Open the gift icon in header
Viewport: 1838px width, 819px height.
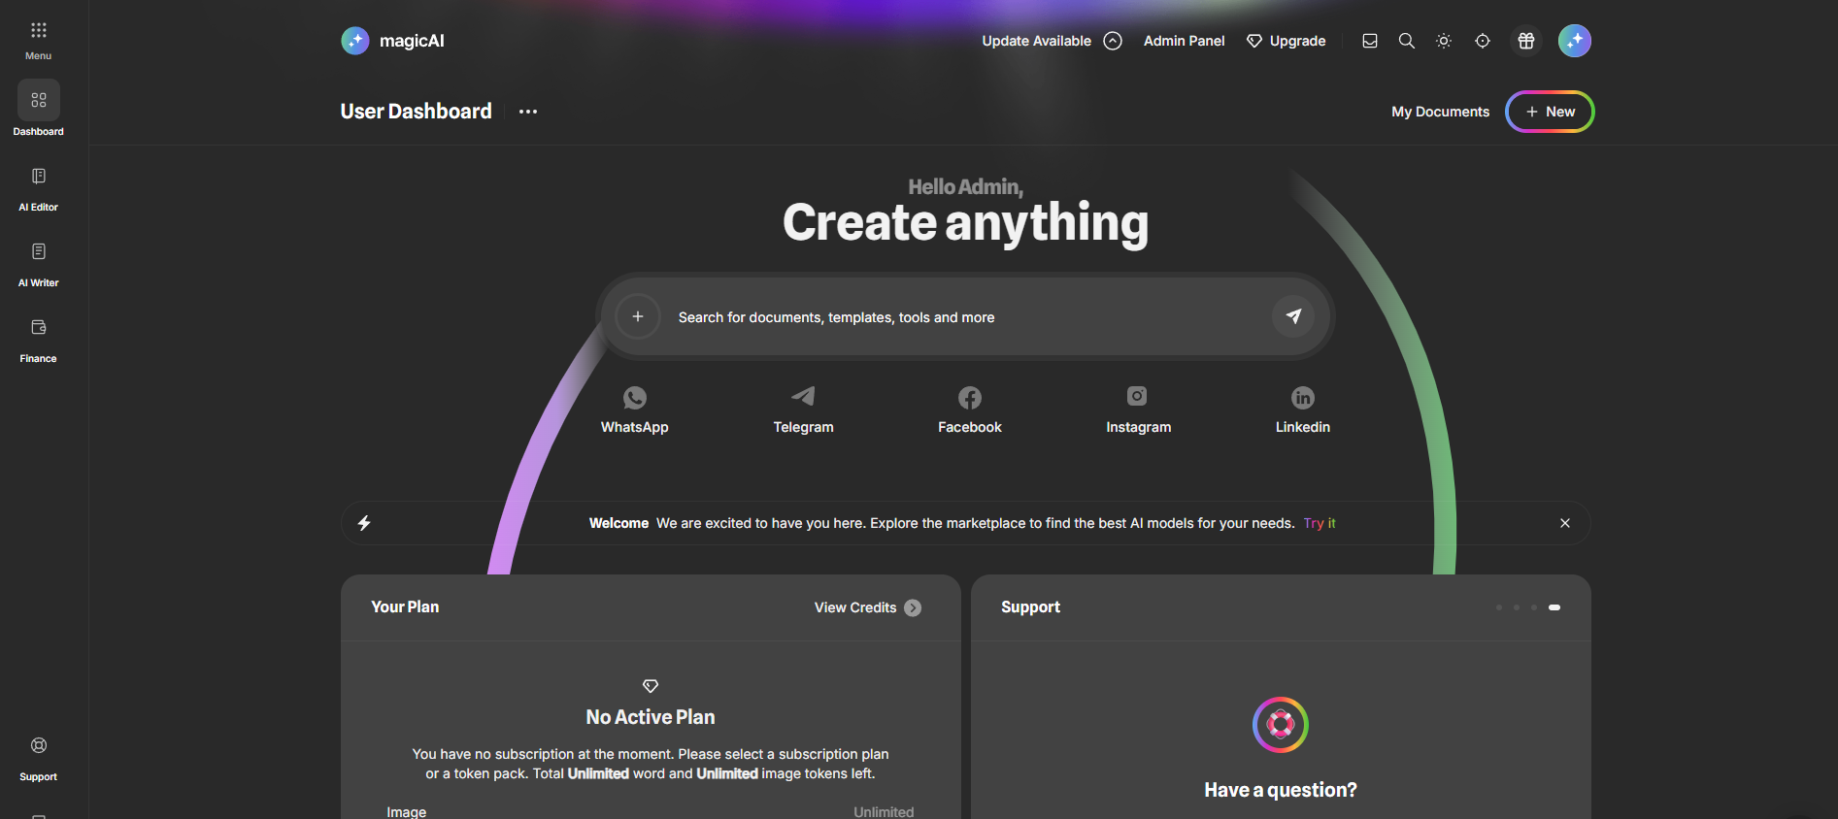pyautogui.click(x=1526, y=41)
